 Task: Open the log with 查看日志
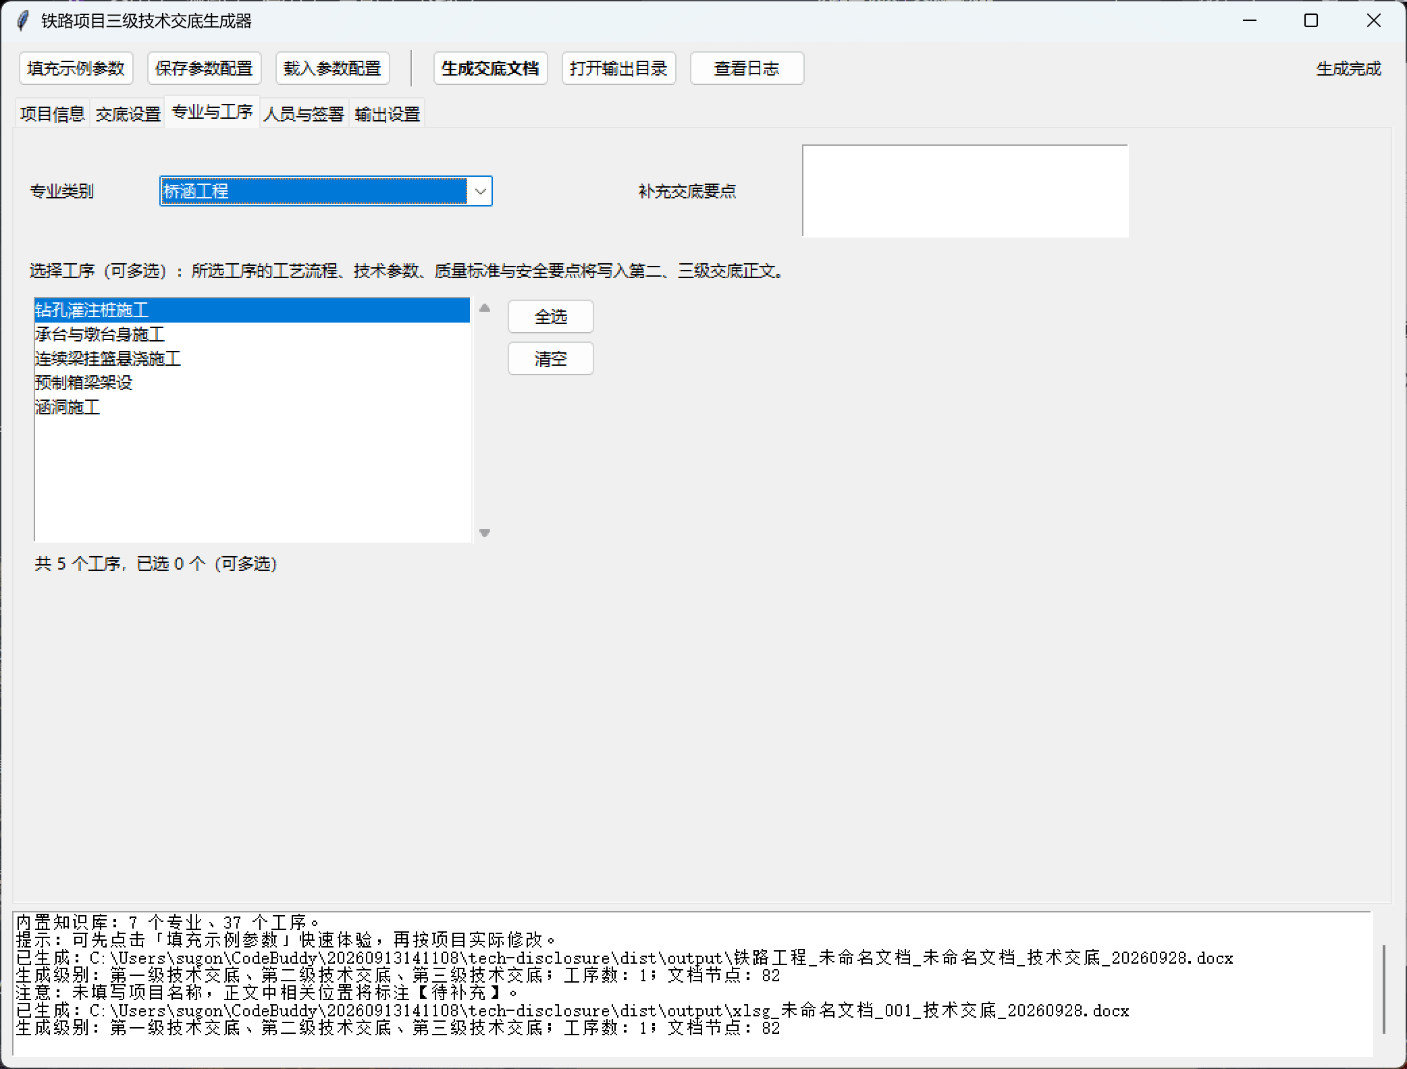(x=747, y=68)
